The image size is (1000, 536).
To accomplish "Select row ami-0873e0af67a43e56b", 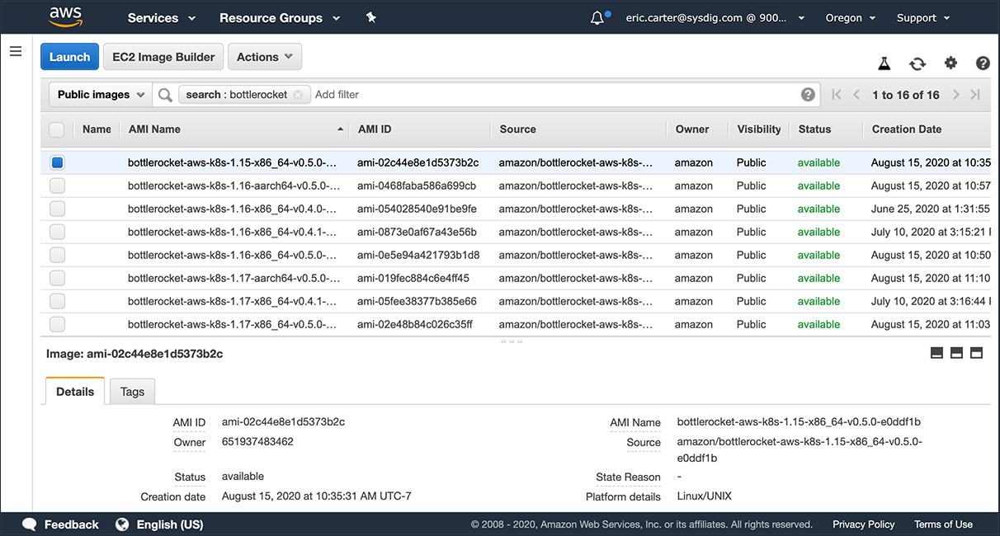I will point(516,232).
